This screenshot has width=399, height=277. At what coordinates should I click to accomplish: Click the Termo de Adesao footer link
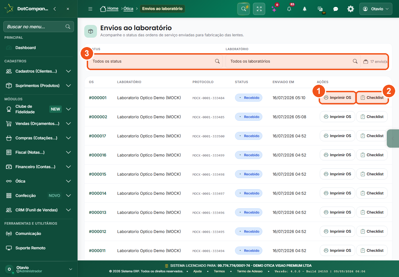click(250, 271)
